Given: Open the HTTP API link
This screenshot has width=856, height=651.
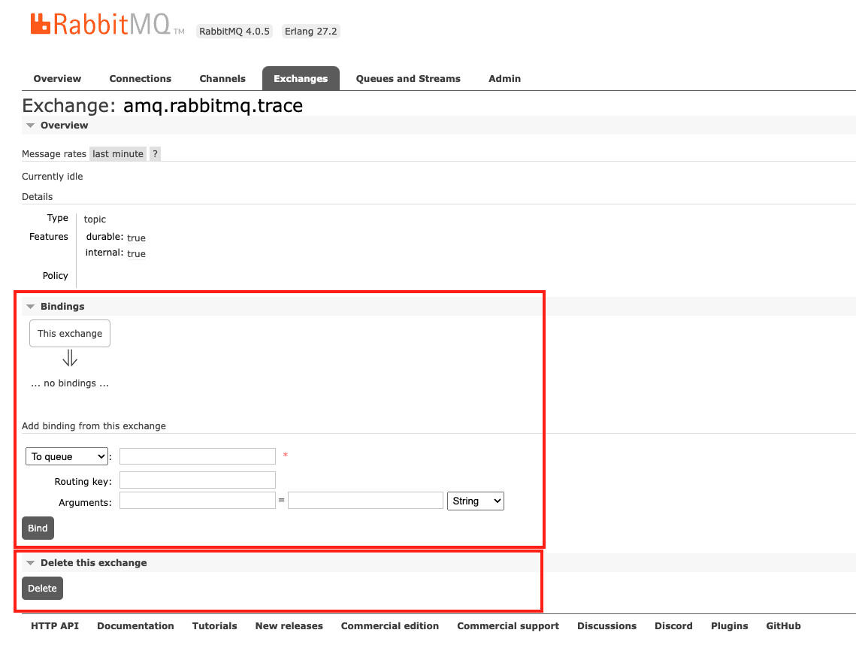Looking at the screenshot, I should (54, 625).
